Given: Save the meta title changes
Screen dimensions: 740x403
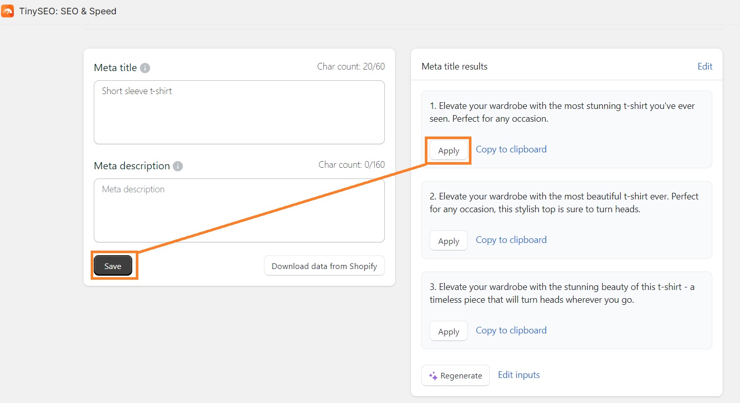Looking at the screenshot, I should pyautogui.click(x=113, y=265).
